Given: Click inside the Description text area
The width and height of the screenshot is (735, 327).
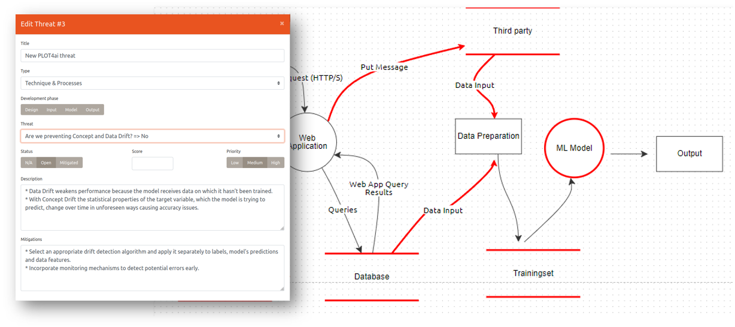Looking at the screenshot, I should (153, 207).
